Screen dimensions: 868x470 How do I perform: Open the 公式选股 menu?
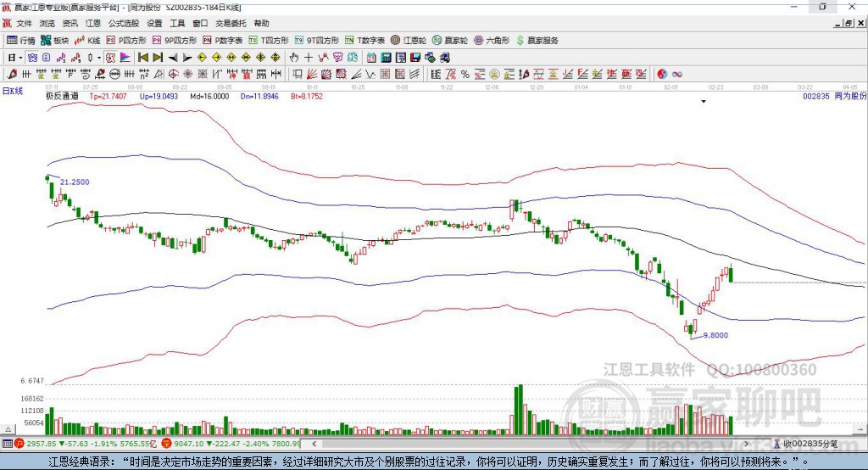124,23
